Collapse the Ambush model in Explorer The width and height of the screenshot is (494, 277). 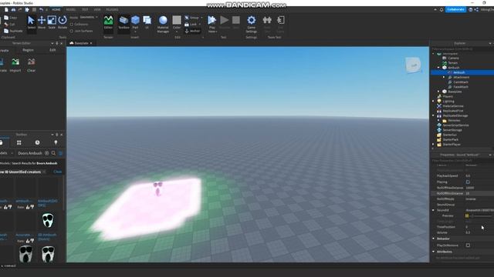pos(438,68)
